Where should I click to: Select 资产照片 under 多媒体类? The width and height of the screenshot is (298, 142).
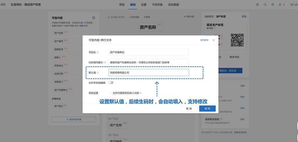click(60, 106)
